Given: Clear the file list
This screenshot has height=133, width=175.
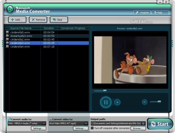Looking at the screenshot, I should 59,20.
